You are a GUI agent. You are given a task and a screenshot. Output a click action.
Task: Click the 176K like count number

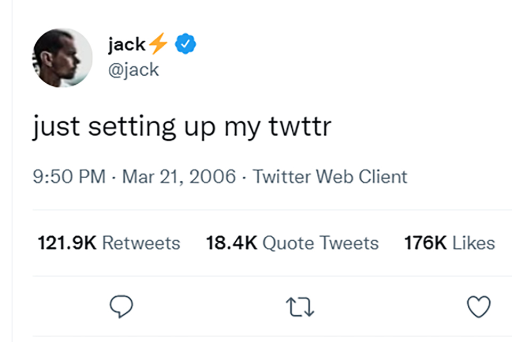[x=425, y=243]
